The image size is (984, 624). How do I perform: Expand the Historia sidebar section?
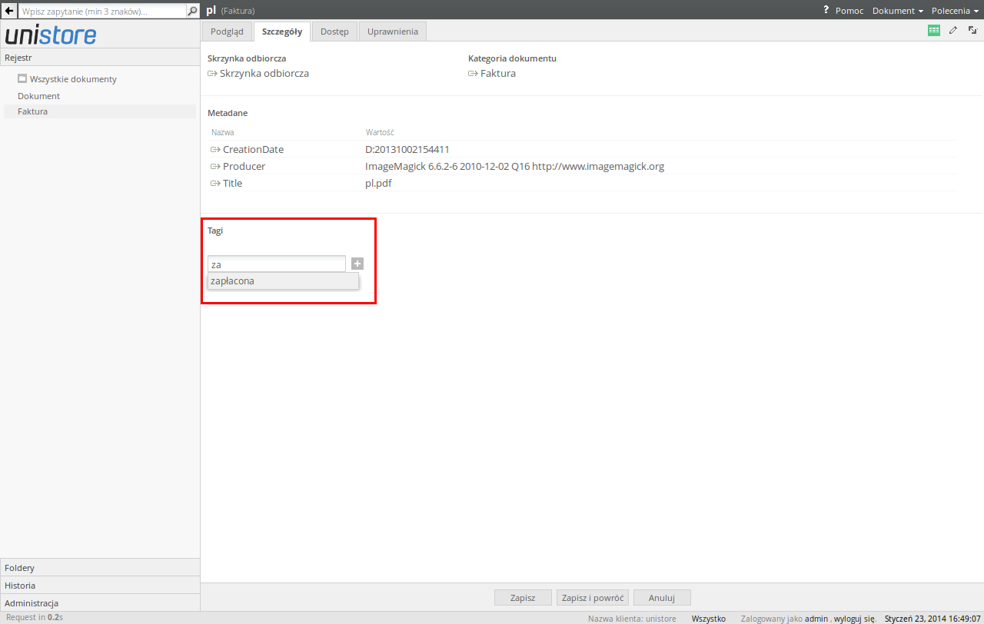(100, 586)
